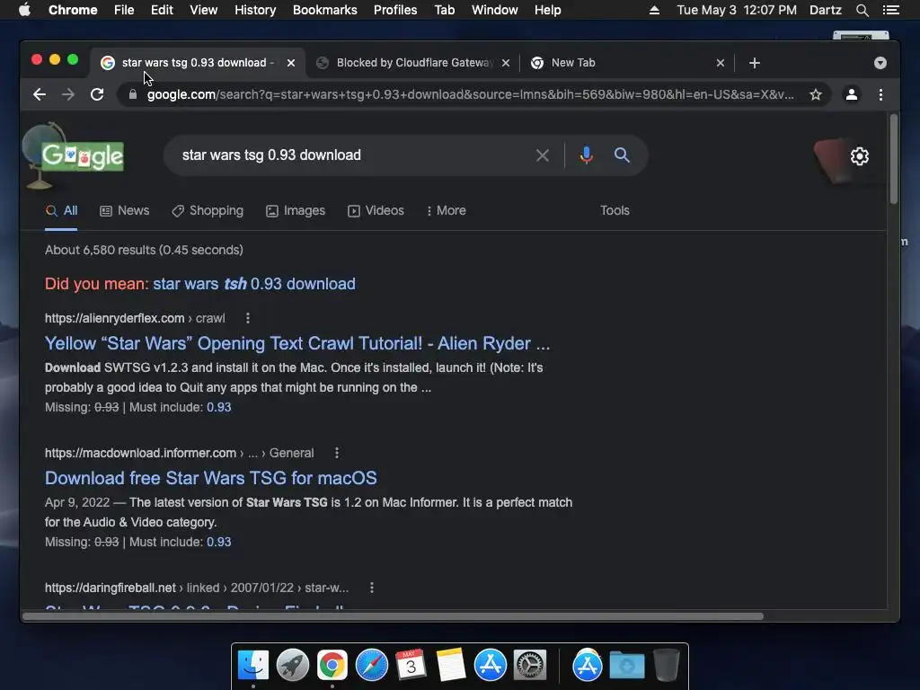This screenshot has height=690, width=920.
Task: Open Chrome's three-dot menu
Action: (880, 94)
